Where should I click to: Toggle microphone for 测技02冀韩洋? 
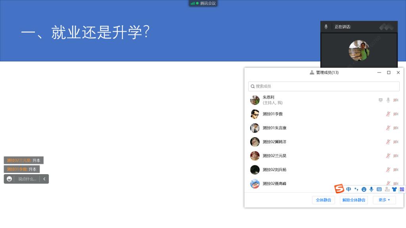point(388,142)
